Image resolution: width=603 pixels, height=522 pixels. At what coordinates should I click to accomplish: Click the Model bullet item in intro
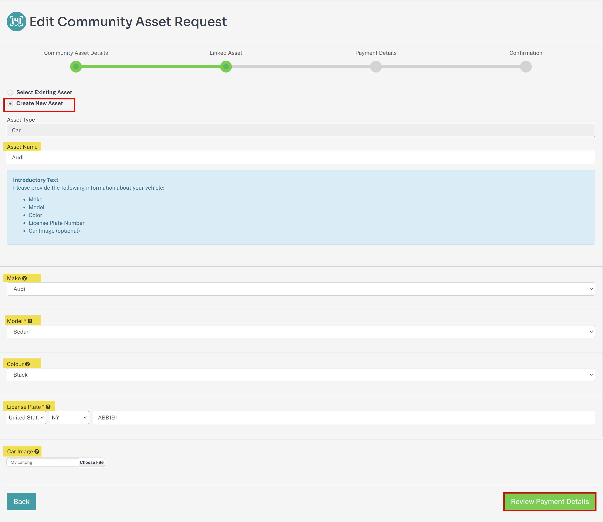point(37,207)
